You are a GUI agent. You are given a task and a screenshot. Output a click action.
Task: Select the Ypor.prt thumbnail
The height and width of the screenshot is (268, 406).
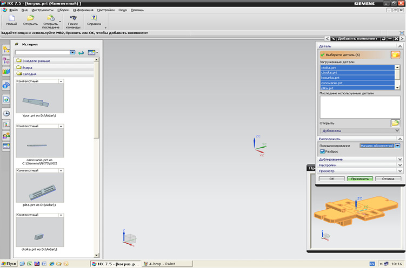click(39, 98)
